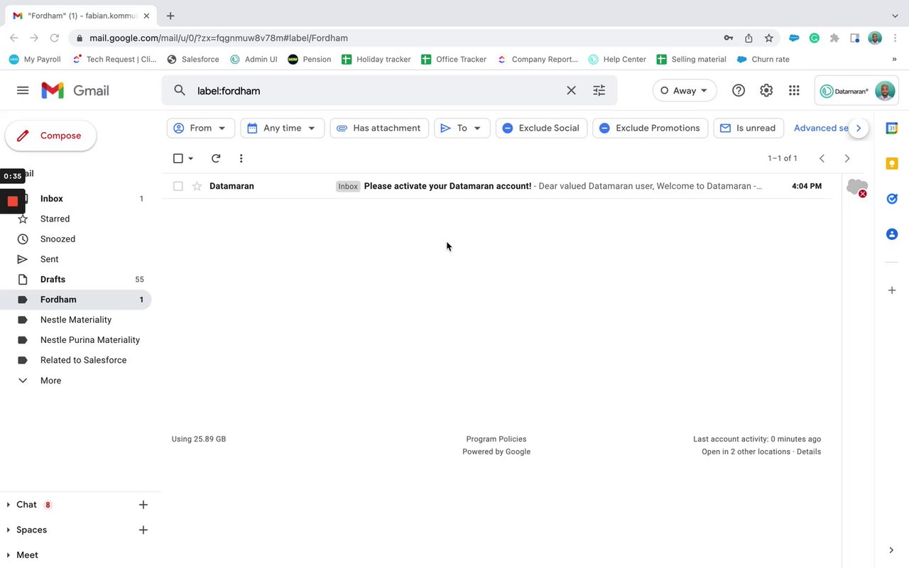Screen dimensions: 909x568
Task: Clear the search with the X icon
Action: pos(571,90)
